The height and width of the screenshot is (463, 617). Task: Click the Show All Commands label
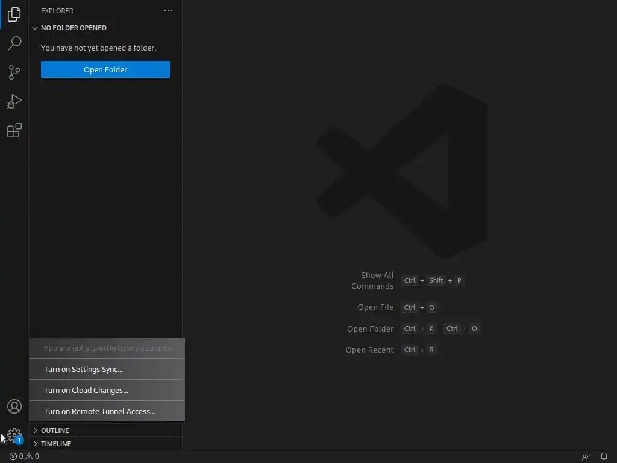372,280
